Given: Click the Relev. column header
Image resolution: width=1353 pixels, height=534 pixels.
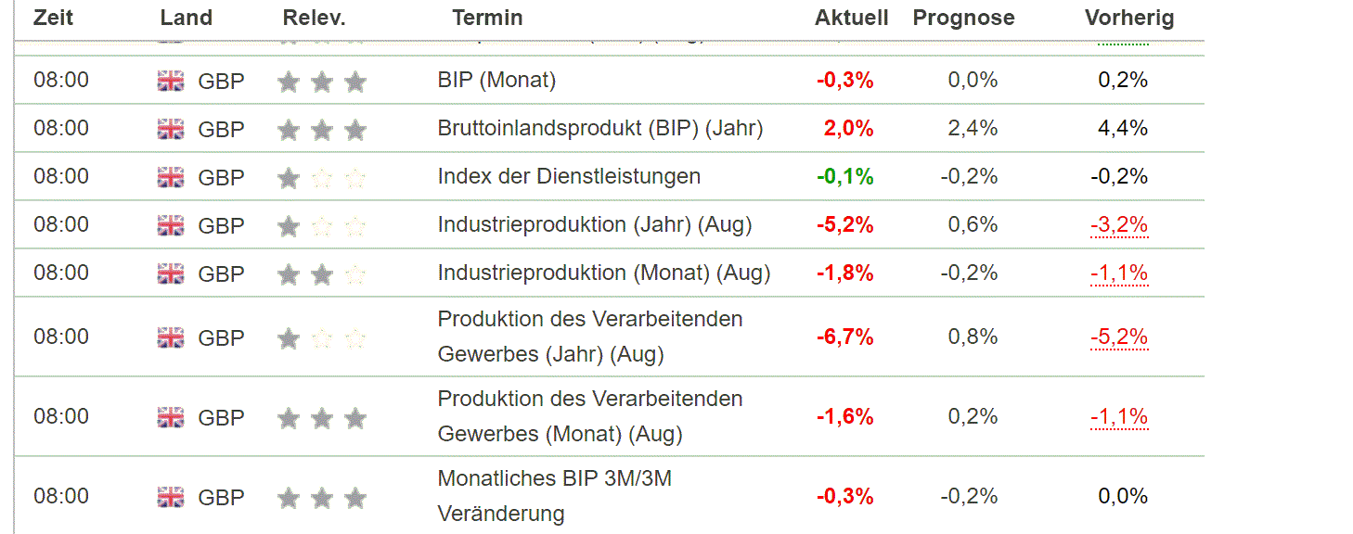Looking at the screenshot, I should pos(314,18).
